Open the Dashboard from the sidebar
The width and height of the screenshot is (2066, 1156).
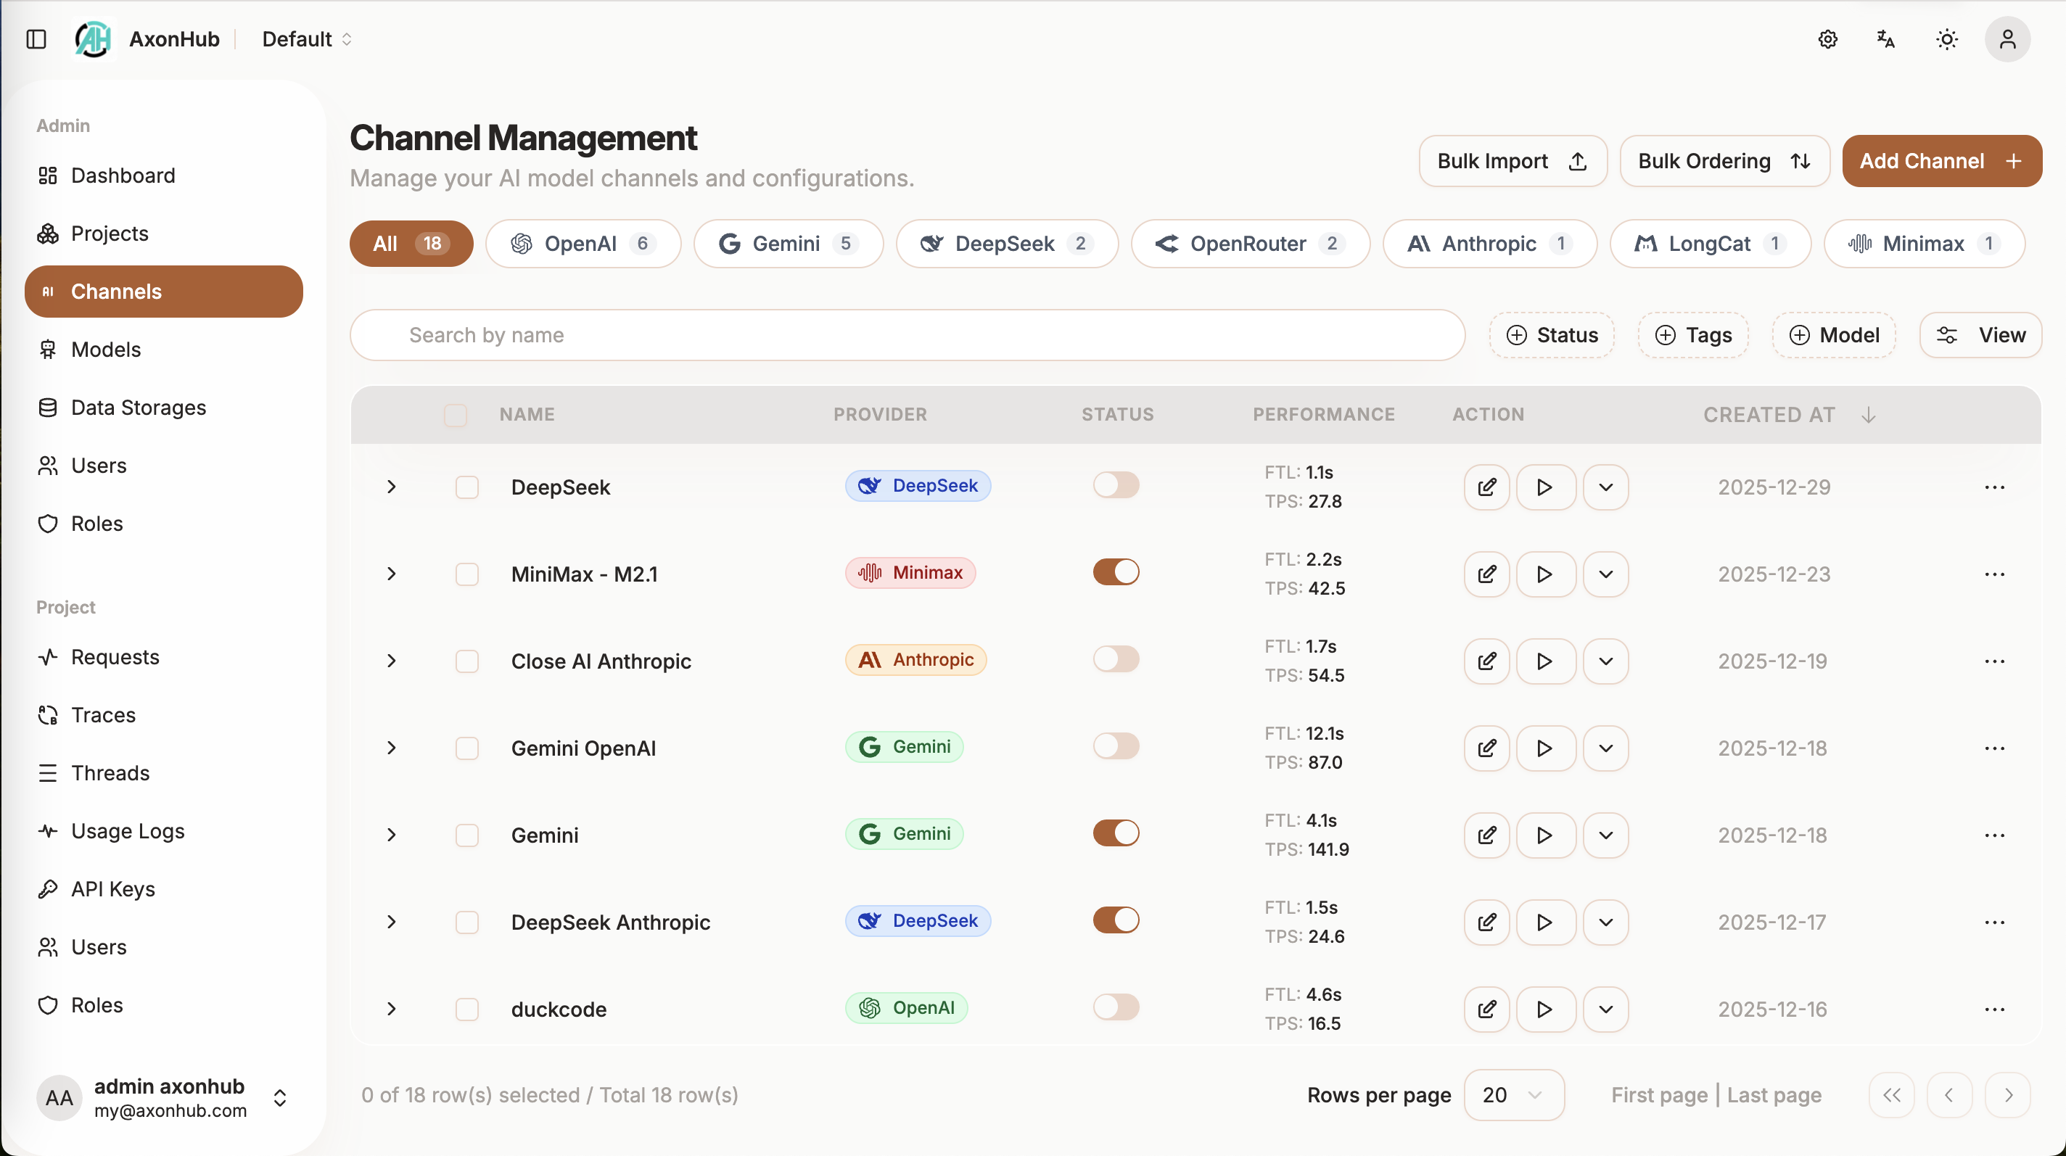(x=124, y=175)
